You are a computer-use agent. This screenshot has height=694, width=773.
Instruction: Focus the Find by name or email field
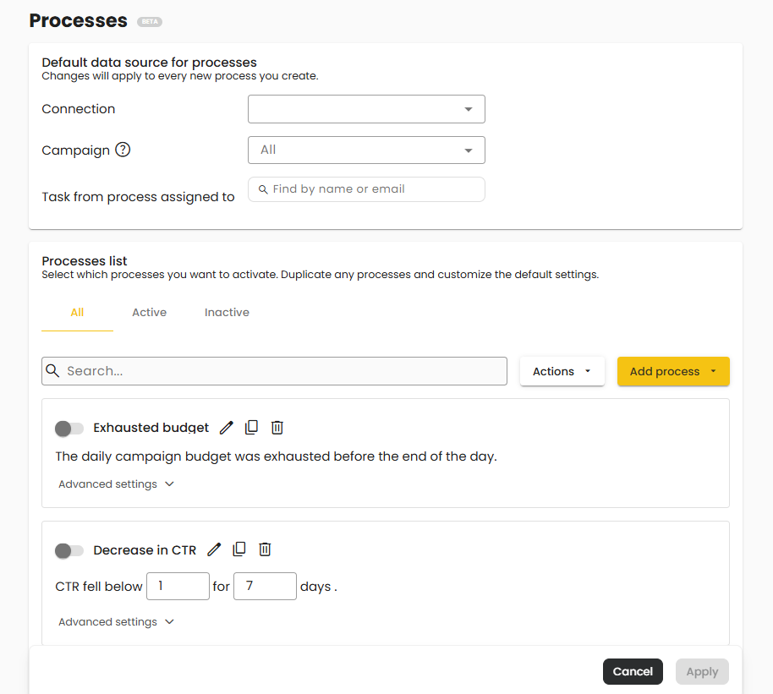(x=372, y=189)
